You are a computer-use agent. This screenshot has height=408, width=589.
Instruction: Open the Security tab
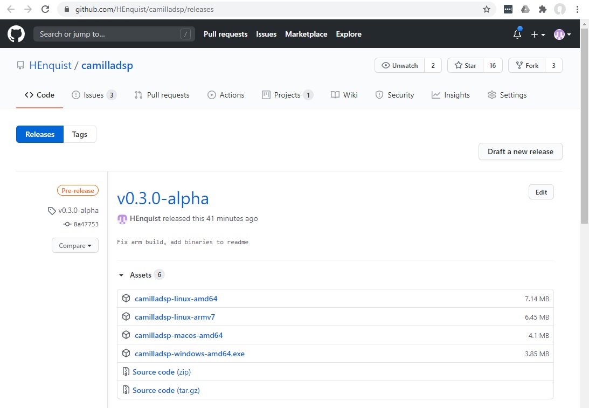[394, 95]
